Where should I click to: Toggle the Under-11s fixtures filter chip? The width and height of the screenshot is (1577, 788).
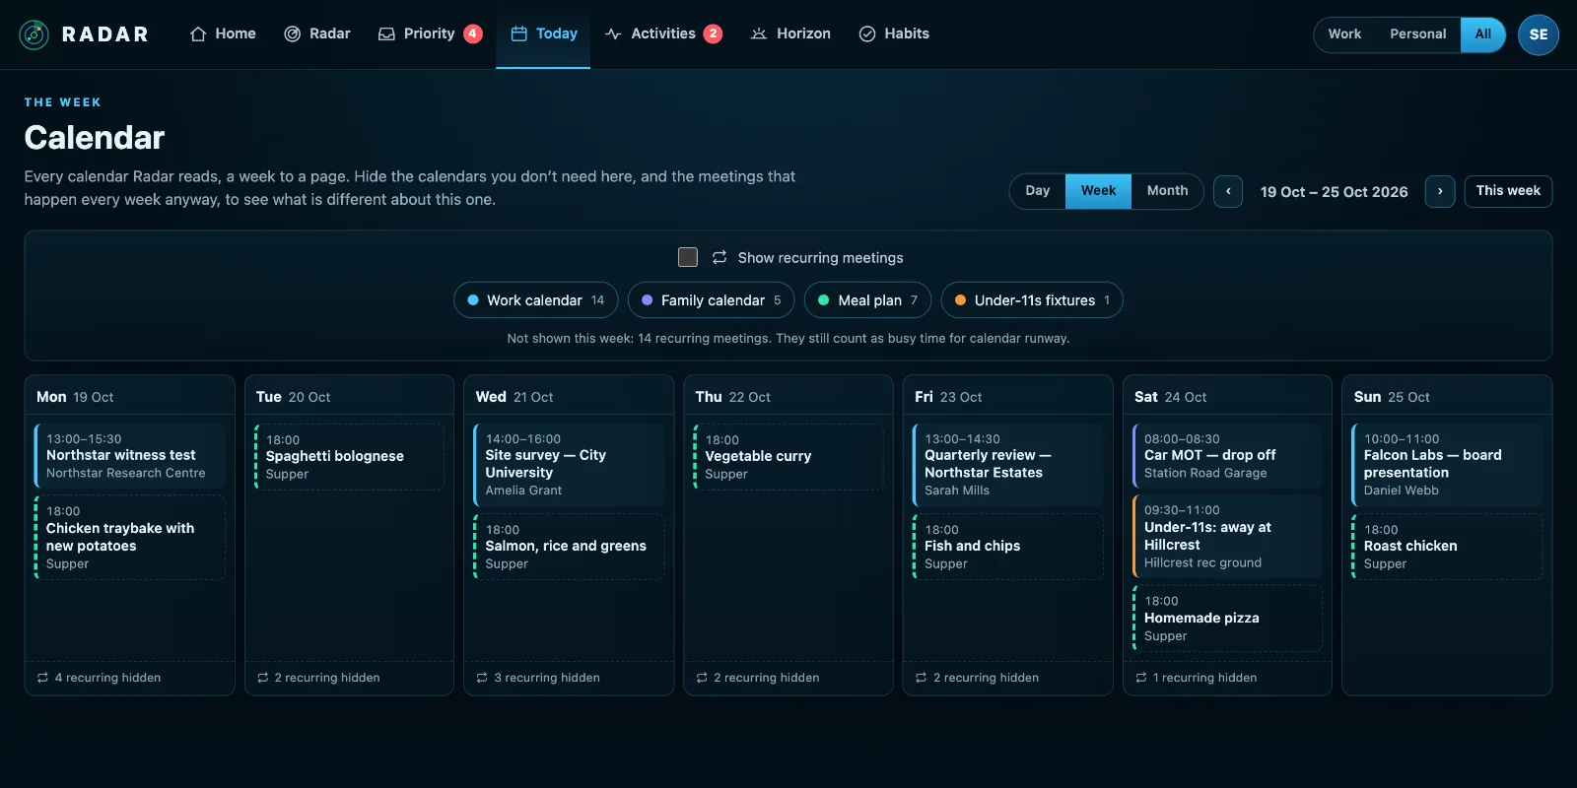(1032, 300)
